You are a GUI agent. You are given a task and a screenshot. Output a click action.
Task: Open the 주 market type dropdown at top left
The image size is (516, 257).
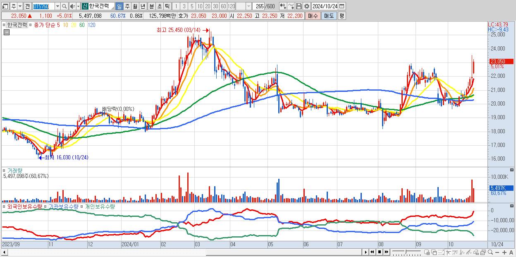pyautogui.click(x=20, y=6)
